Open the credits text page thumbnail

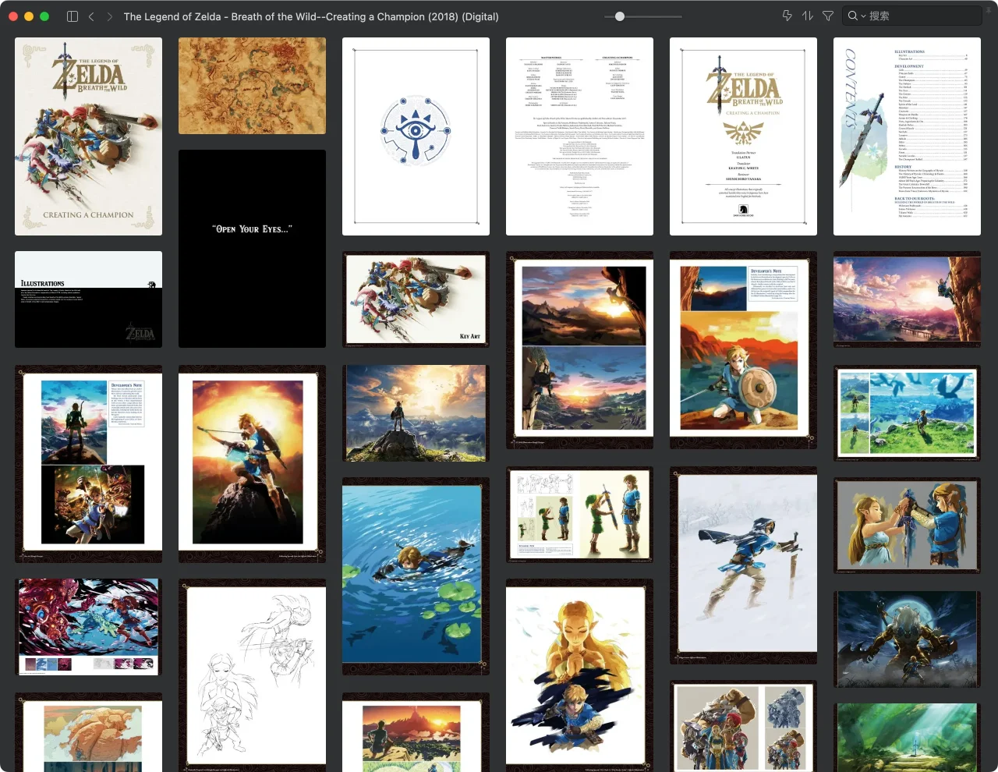(x=580, y=136)
